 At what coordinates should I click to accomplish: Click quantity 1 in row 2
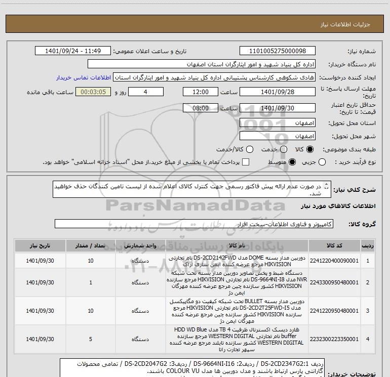pos(91,282)
